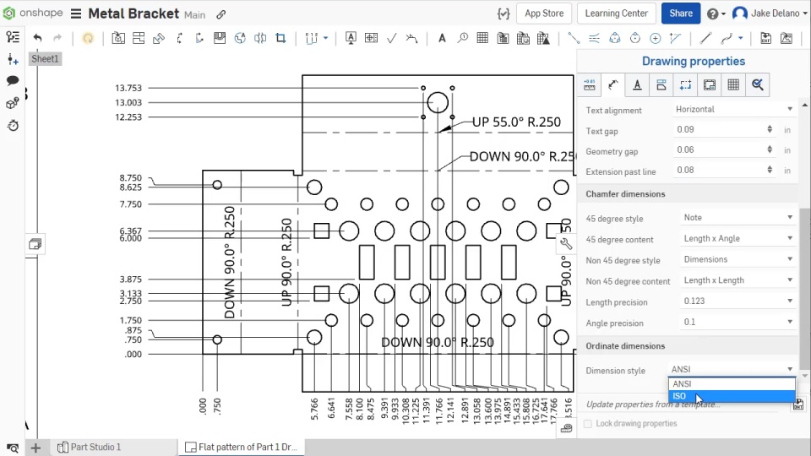Screen dimensions: 811x456
Task: Click the plus icon to add a tab
Action: tap(35, 448)
